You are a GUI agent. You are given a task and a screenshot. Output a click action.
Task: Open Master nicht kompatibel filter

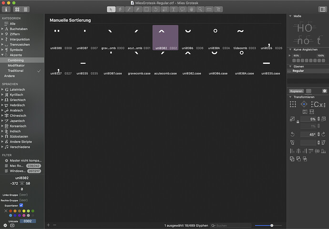pyautogui.click(x=22, y=160)
